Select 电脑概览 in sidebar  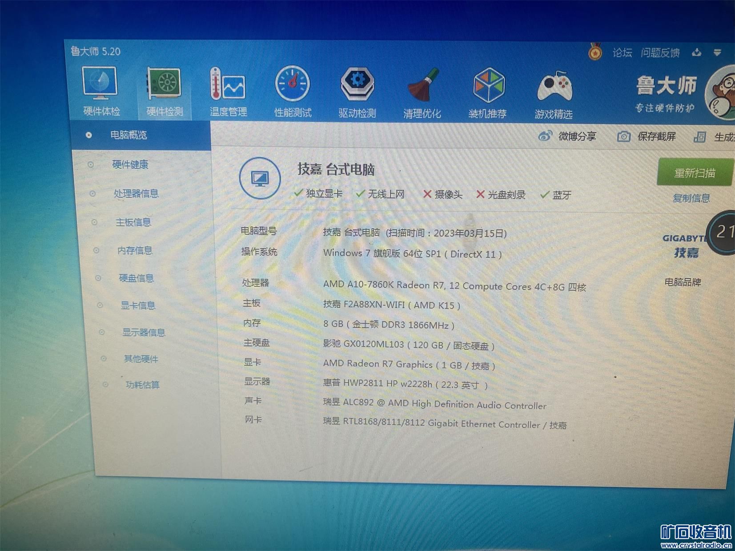point(141,135)
